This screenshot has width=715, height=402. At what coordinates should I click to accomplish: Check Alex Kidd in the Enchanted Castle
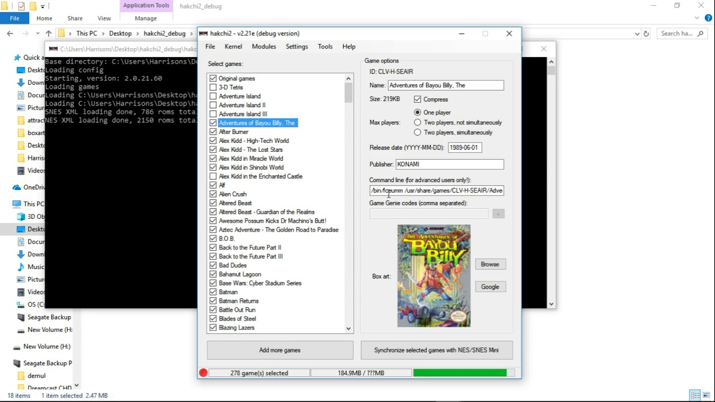coord(213,176)
